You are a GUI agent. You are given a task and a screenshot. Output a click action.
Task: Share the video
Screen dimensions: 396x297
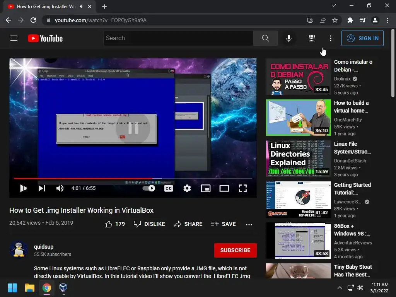tap(188, 224)
